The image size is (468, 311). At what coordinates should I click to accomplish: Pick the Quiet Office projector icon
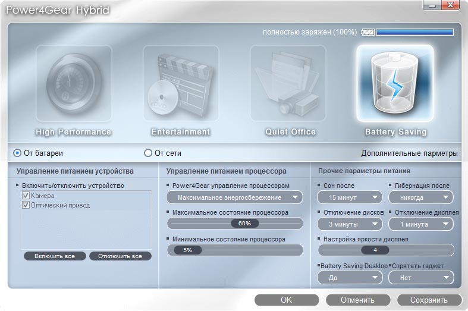(288, 83)
